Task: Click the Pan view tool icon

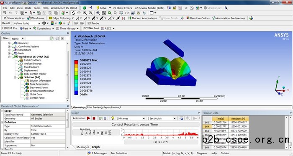Action: (79, 13)
